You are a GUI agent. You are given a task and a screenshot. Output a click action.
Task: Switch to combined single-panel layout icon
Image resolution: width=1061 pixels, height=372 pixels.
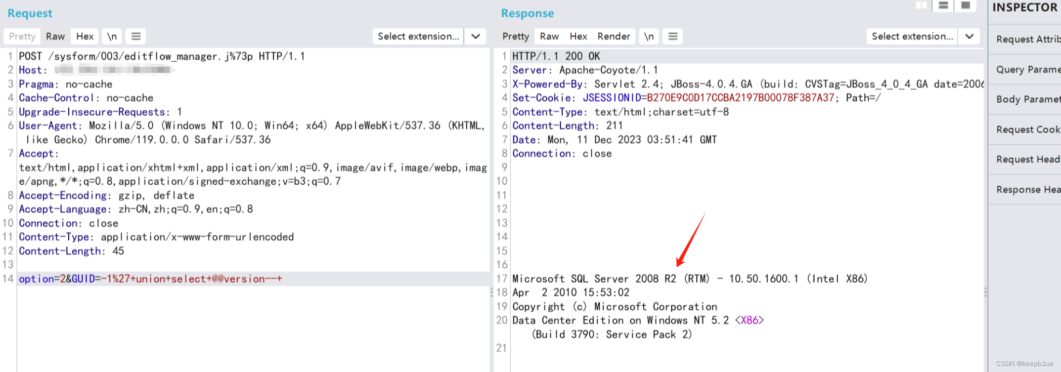pos(965,6)
